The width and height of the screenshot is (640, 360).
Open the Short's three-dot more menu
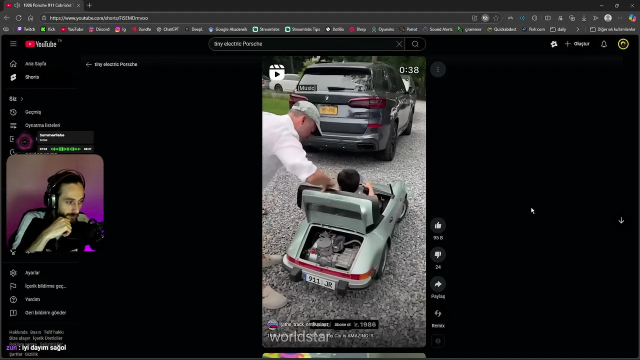(x=438, y=69)
